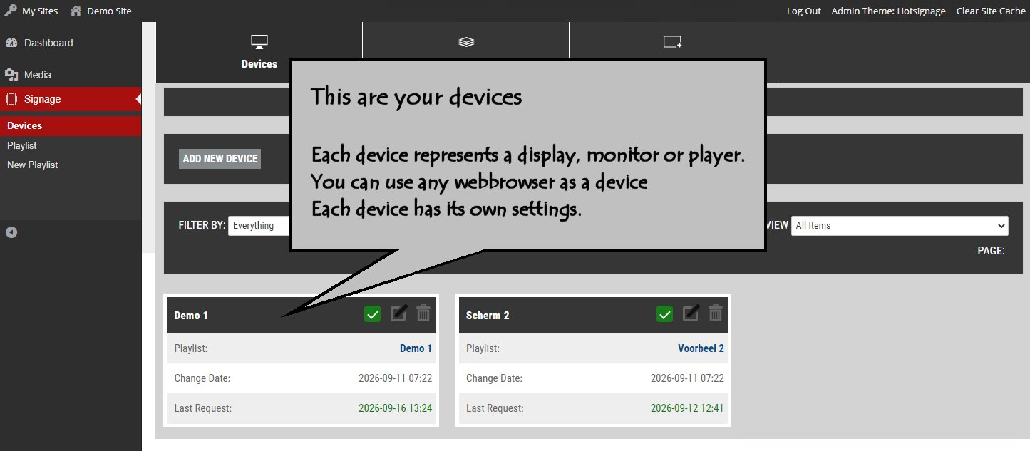The image size is (1030, 451).
Task: Delete the Demo 1 device
Action: [x=423, y=313]
